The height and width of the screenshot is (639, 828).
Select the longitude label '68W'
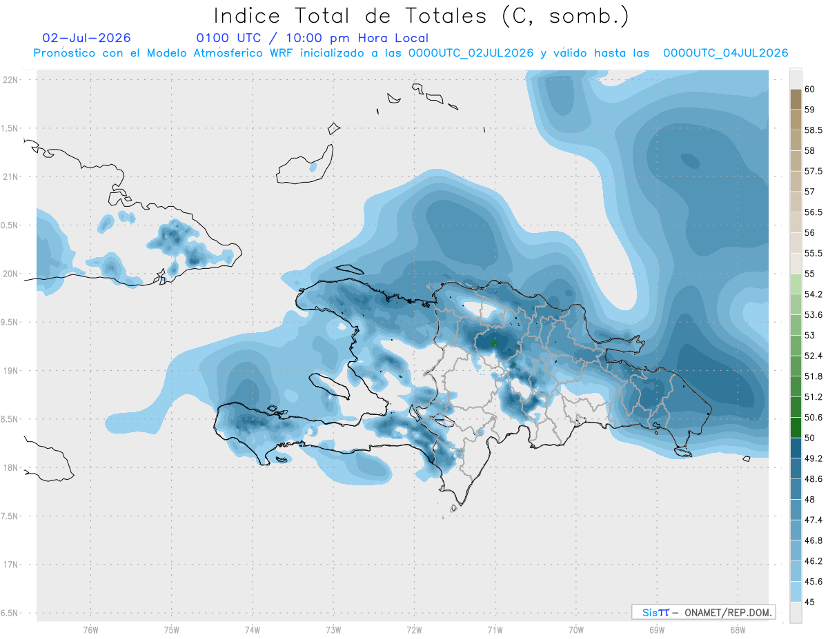tap(737, 629)
